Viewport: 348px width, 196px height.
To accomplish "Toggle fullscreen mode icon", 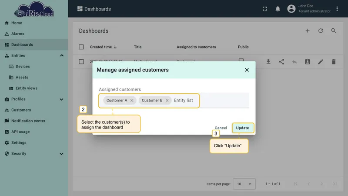I will [265, 9].
